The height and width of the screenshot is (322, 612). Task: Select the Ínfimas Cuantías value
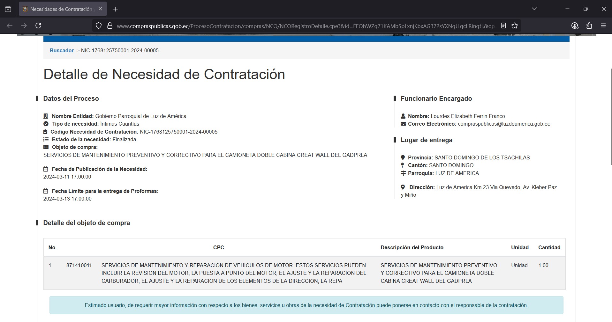(x=120, y=124)
